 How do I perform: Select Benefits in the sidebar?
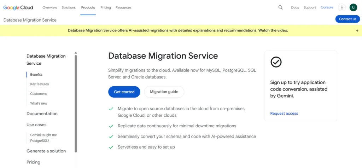36,75
